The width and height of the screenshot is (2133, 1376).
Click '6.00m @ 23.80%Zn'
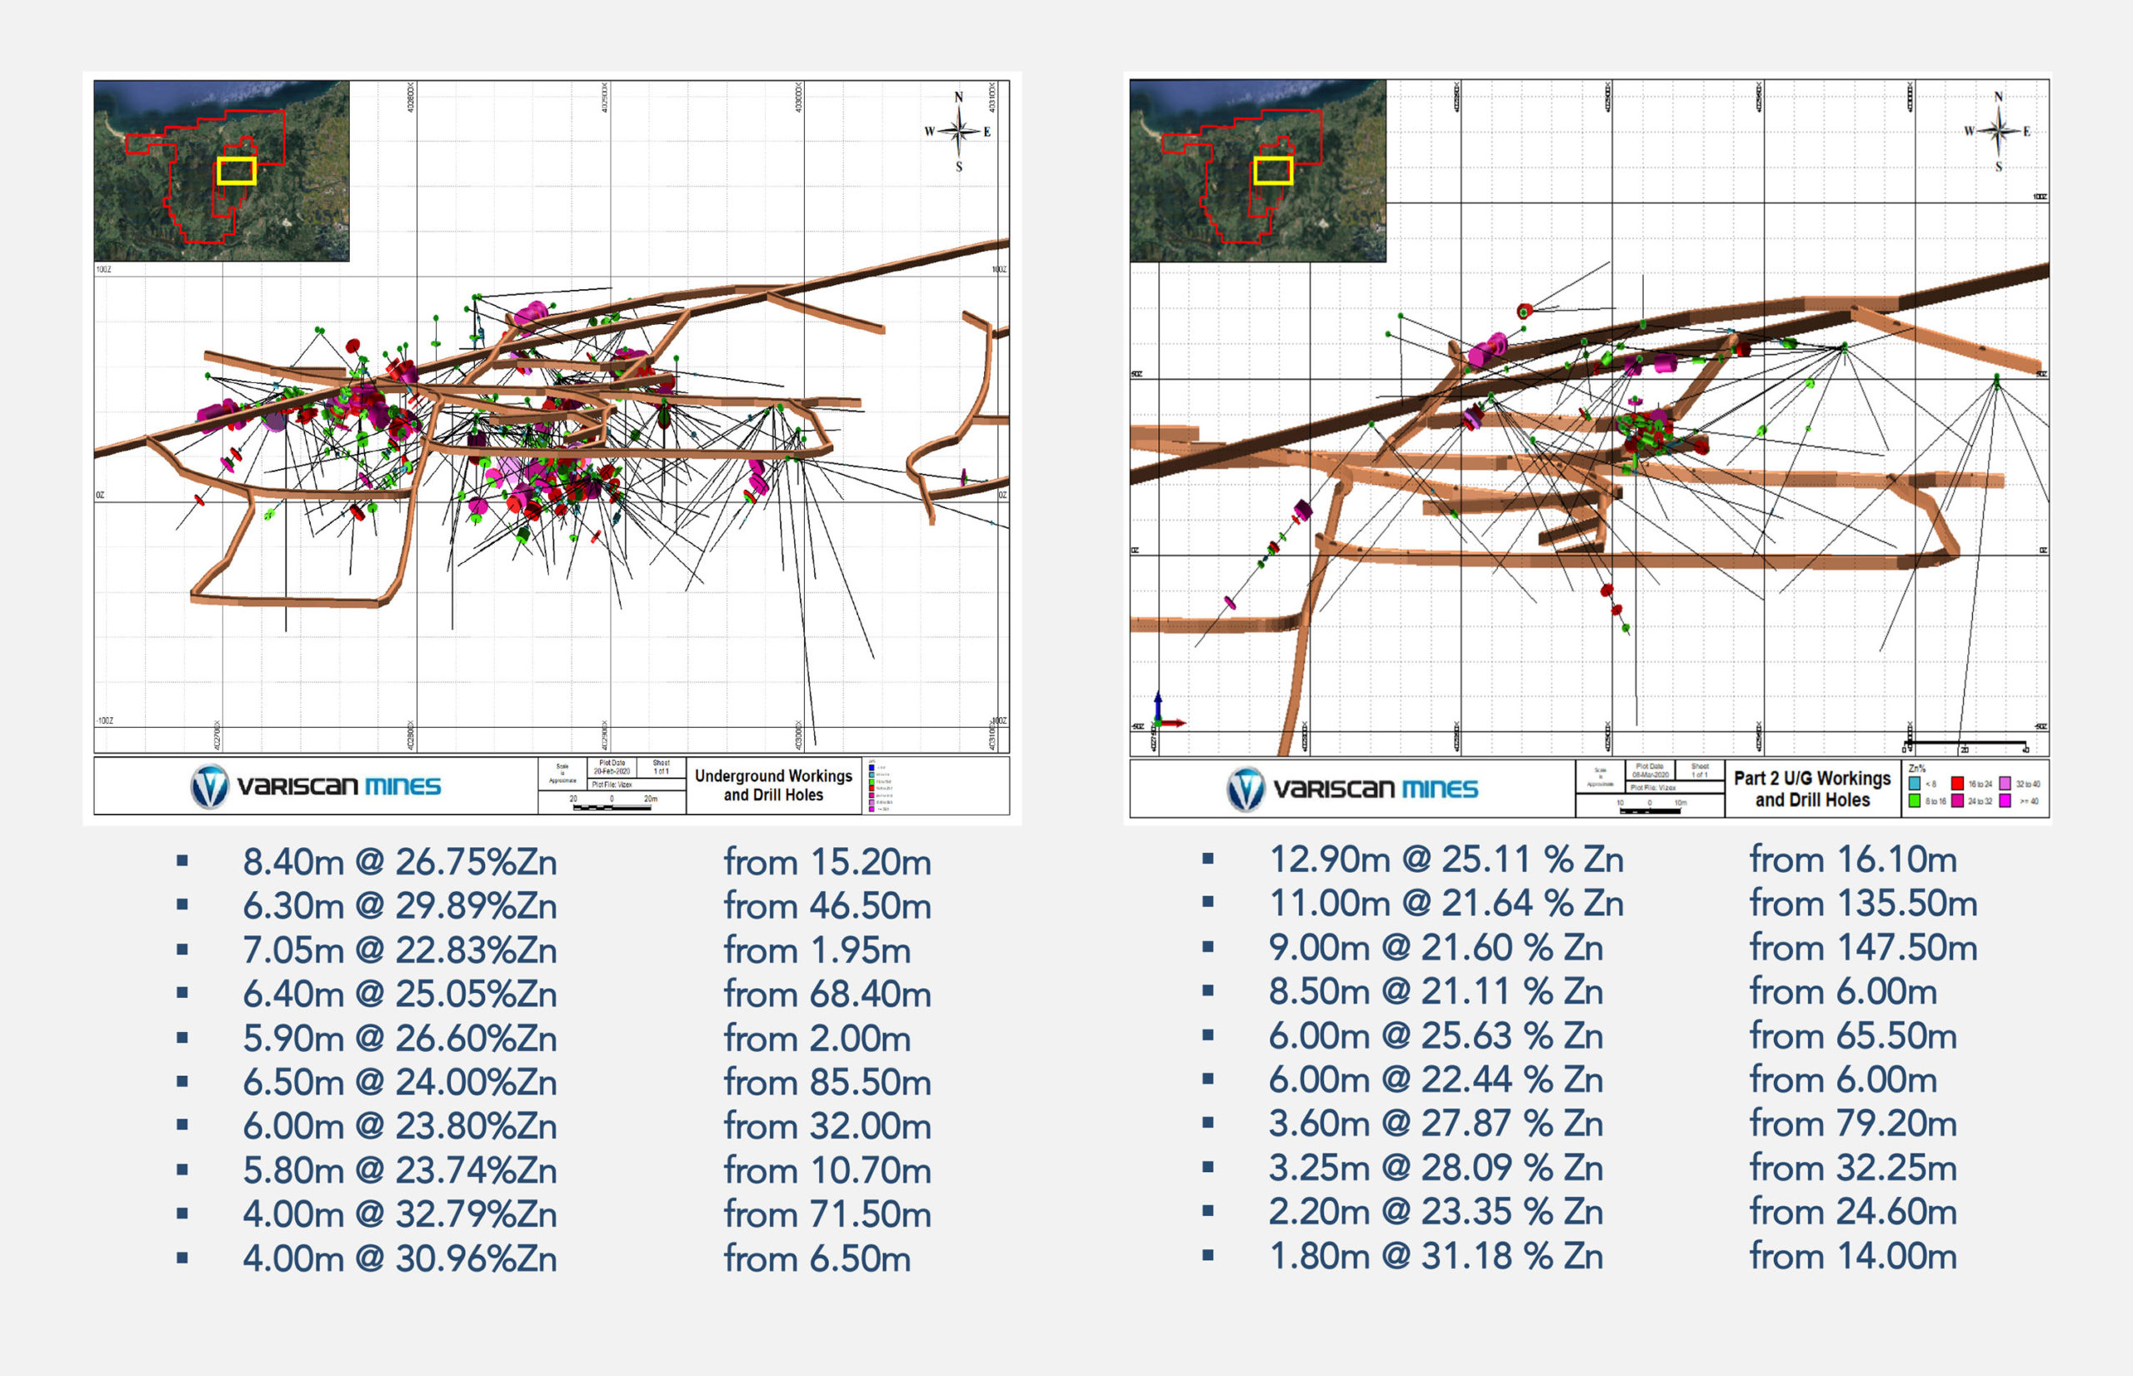[x=399, y=1126]
